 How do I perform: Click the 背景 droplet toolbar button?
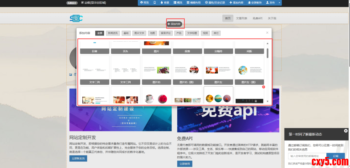(165, 3)
